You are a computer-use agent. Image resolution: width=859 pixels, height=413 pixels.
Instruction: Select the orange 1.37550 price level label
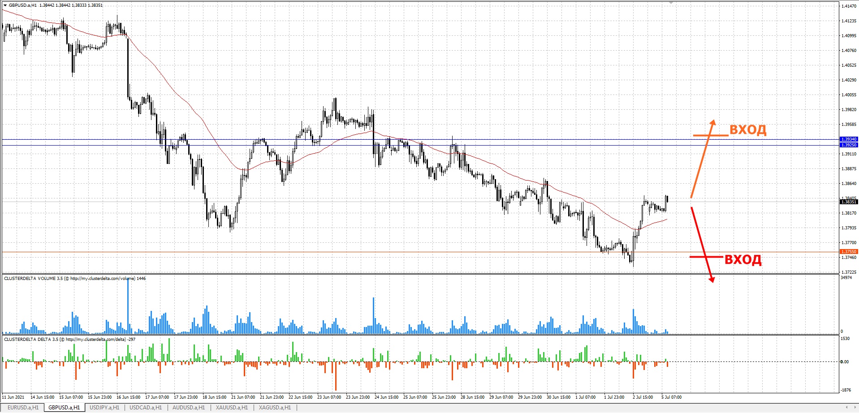click(x=848, y=252)
